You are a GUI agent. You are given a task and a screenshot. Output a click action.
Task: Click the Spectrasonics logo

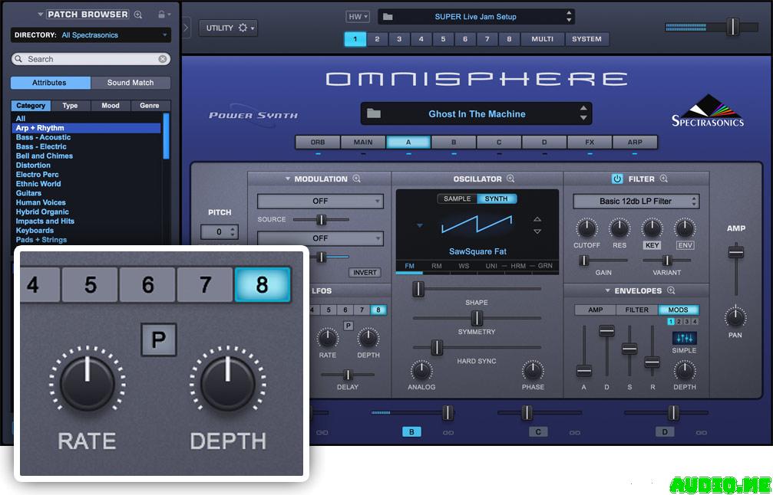[708, 111]
